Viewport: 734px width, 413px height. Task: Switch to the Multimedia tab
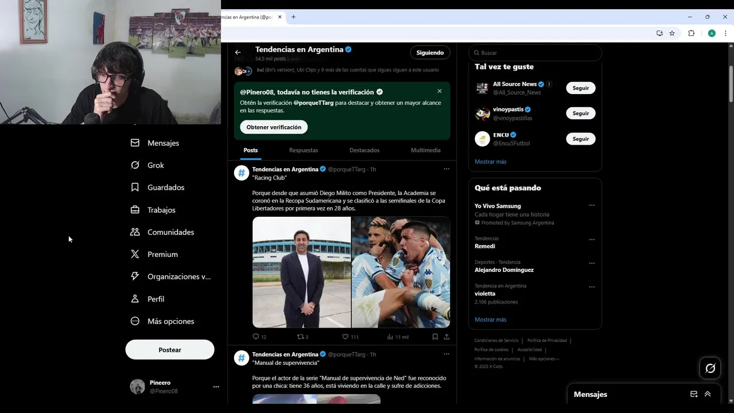click(x=425, y=150)
